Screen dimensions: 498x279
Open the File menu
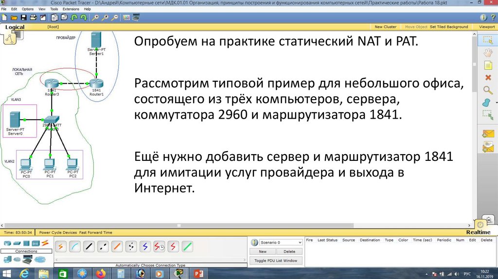(4, 9)
